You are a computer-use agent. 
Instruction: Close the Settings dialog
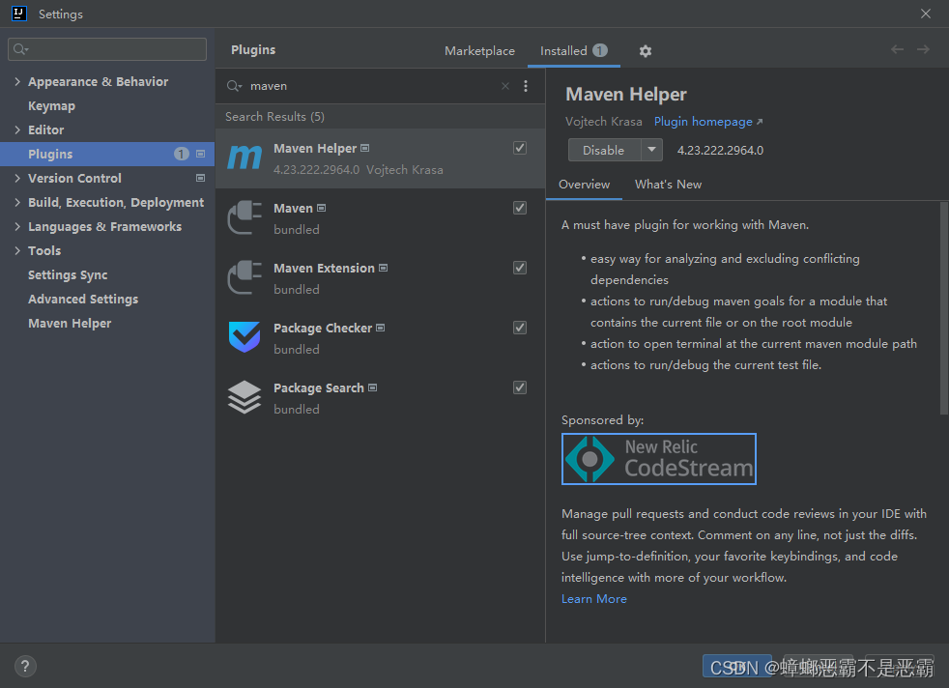[x=926, y=14]
